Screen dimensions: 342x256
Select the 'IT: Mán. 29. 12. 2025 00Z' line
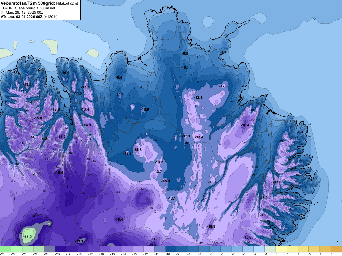(x=22, y=12)
